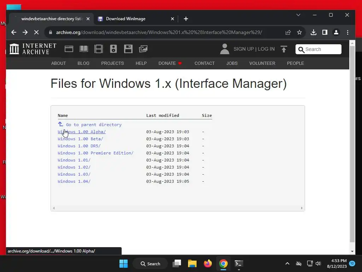The height and width of the screenshot is (272, 362).
Task: Click listing horizontal scrollbar left arrow
Action: tap(54, 208)
